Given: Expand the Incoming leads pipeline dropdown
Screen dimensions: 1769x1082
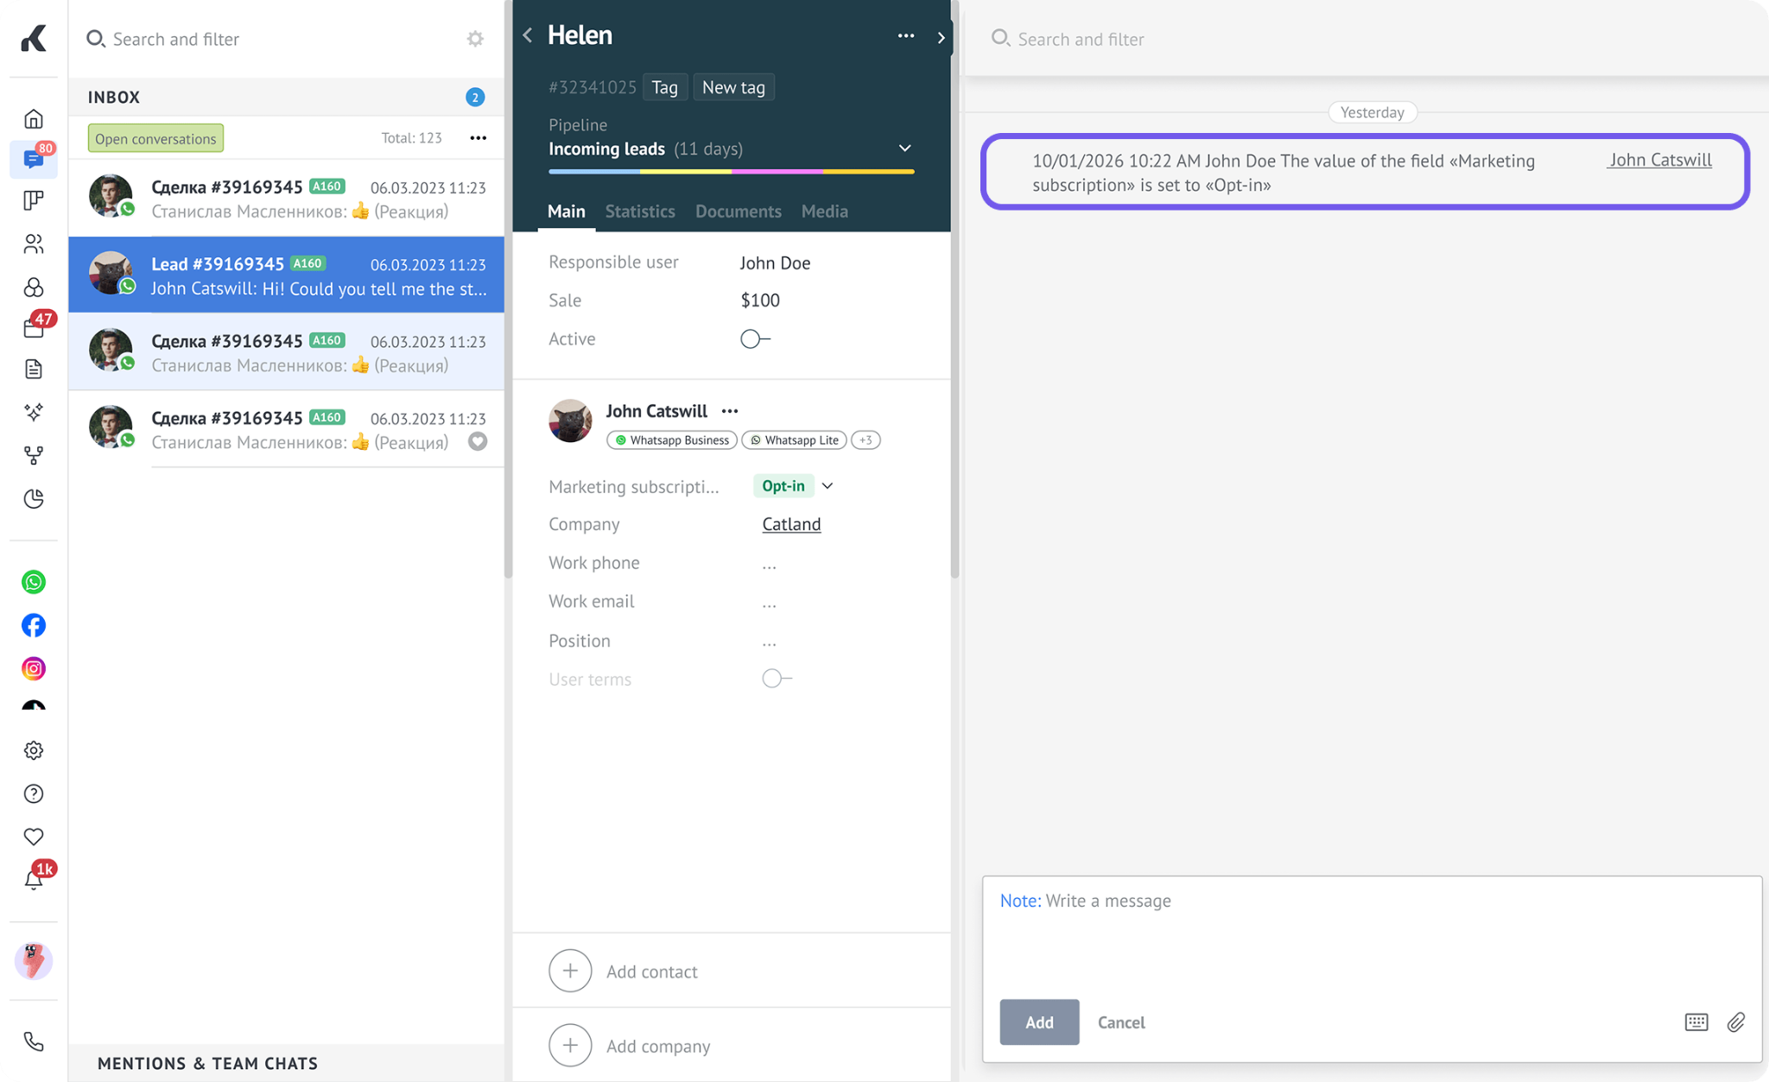Looking at the screenshot, I should (x=904, y=149).
